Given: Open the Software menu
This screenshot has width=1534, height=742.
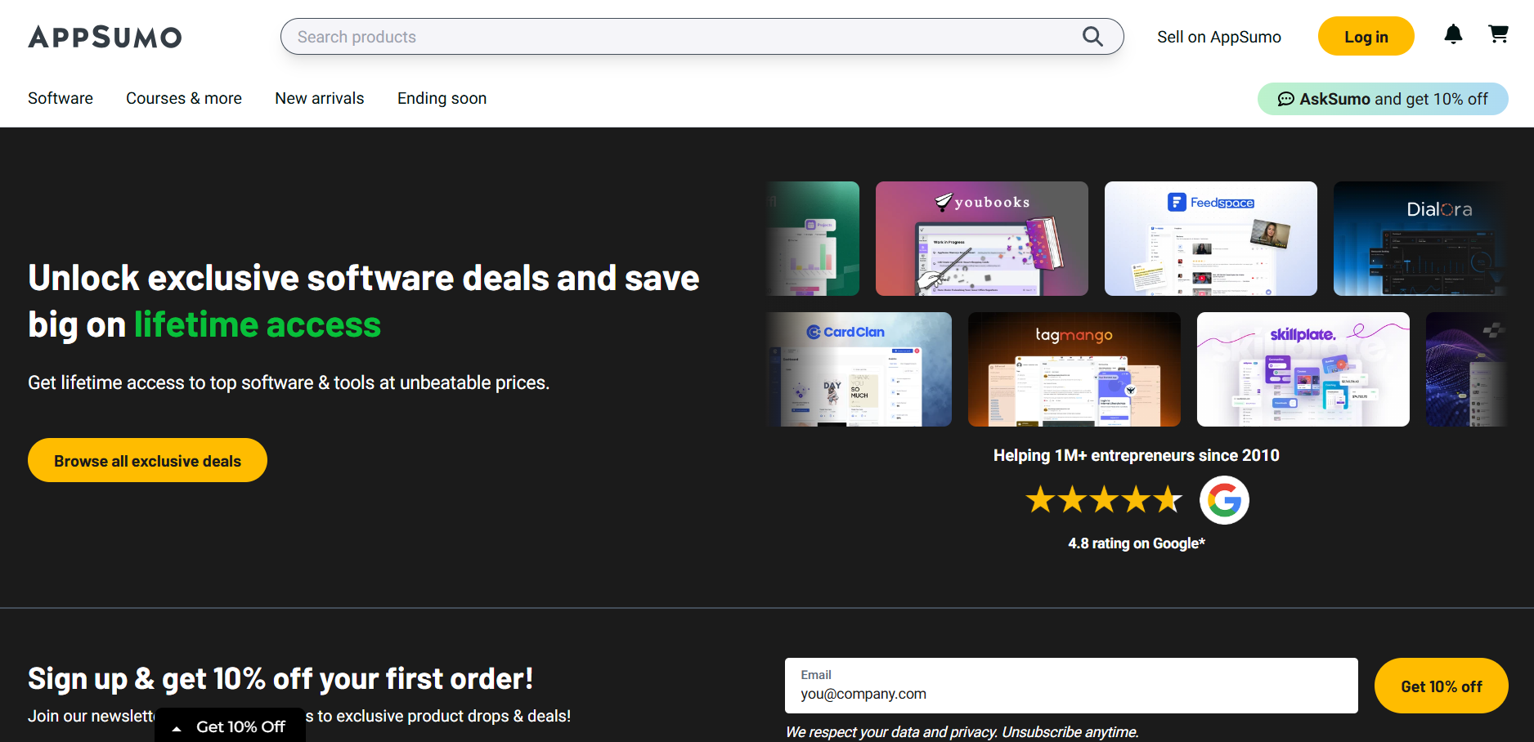Looking at the screenshot, I should (x=61, y=98).
